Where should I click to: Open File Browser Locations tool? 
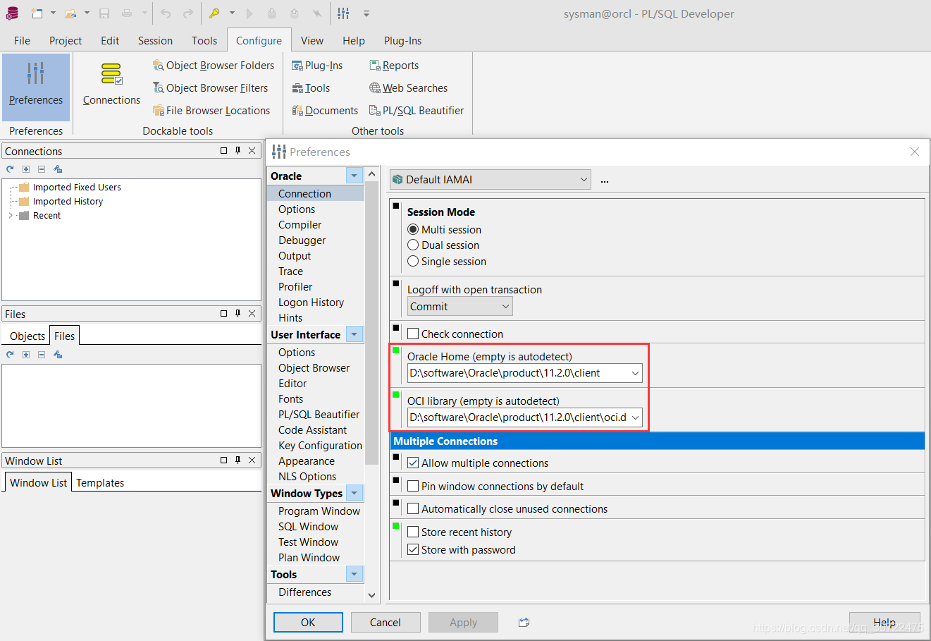pyautogui.click(x=211, y=111)
